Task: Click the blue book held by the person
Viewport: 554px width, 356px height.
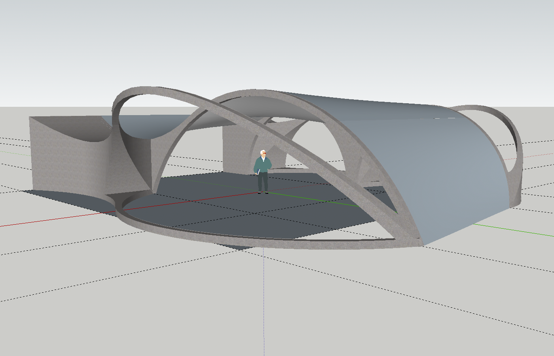Action: coord(258,172)
